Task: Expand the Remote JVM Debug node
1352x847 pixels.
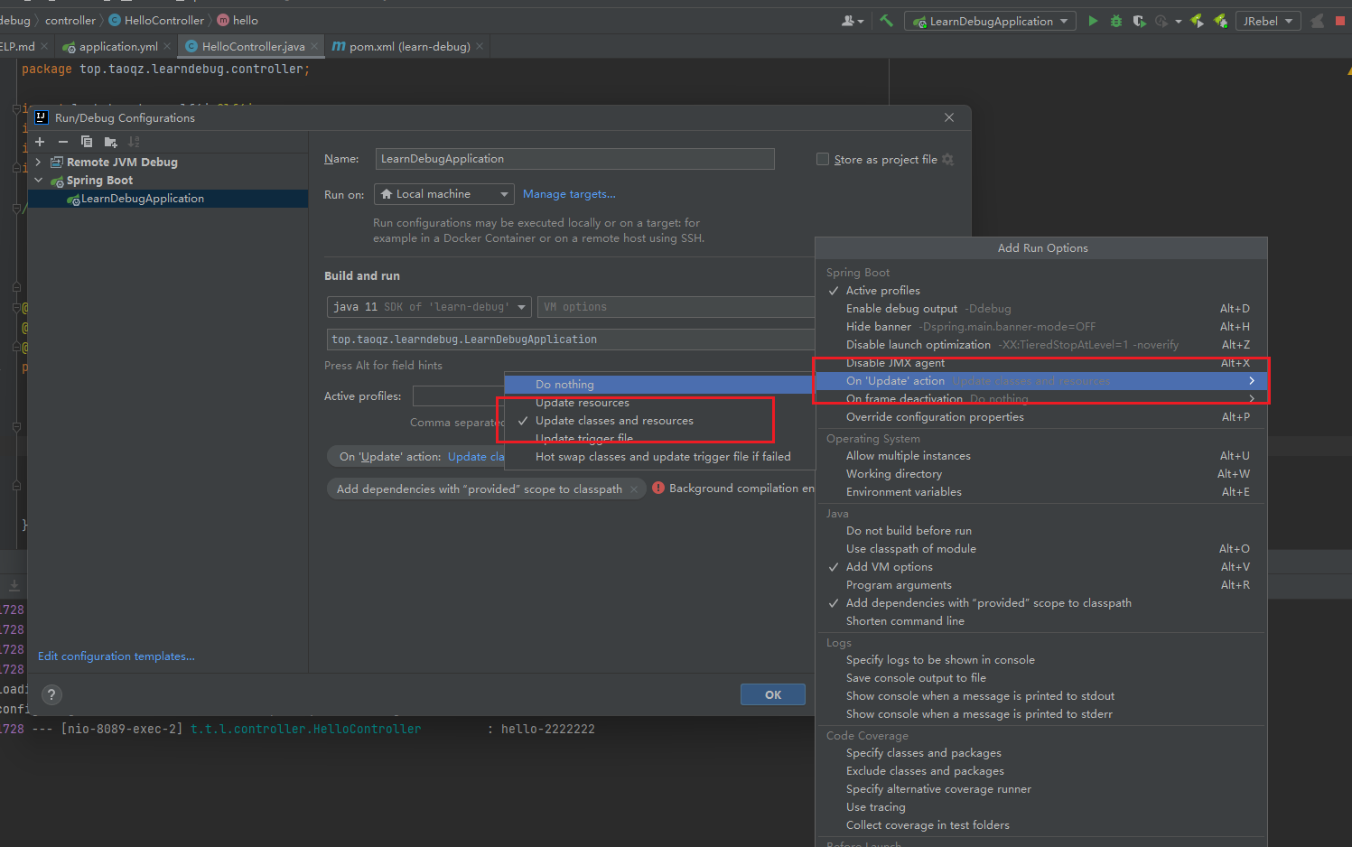Action: point(38,163)
